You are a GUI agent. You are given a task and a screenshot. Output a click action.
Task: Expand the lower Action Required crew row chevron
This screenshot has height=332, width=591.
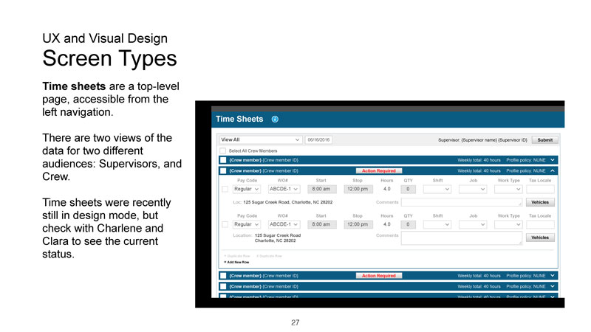pyautogui.click(x=554, y=276)
